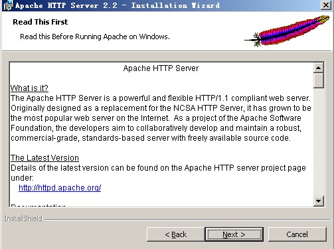Viewport: 334px width, 249px height.
Task: Click the readme scrollbar up arrow
Action: [319, 68]
